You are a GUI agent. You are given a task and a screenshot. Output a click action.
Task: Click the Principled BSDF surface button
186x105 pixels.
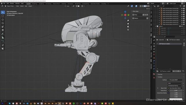175,80
